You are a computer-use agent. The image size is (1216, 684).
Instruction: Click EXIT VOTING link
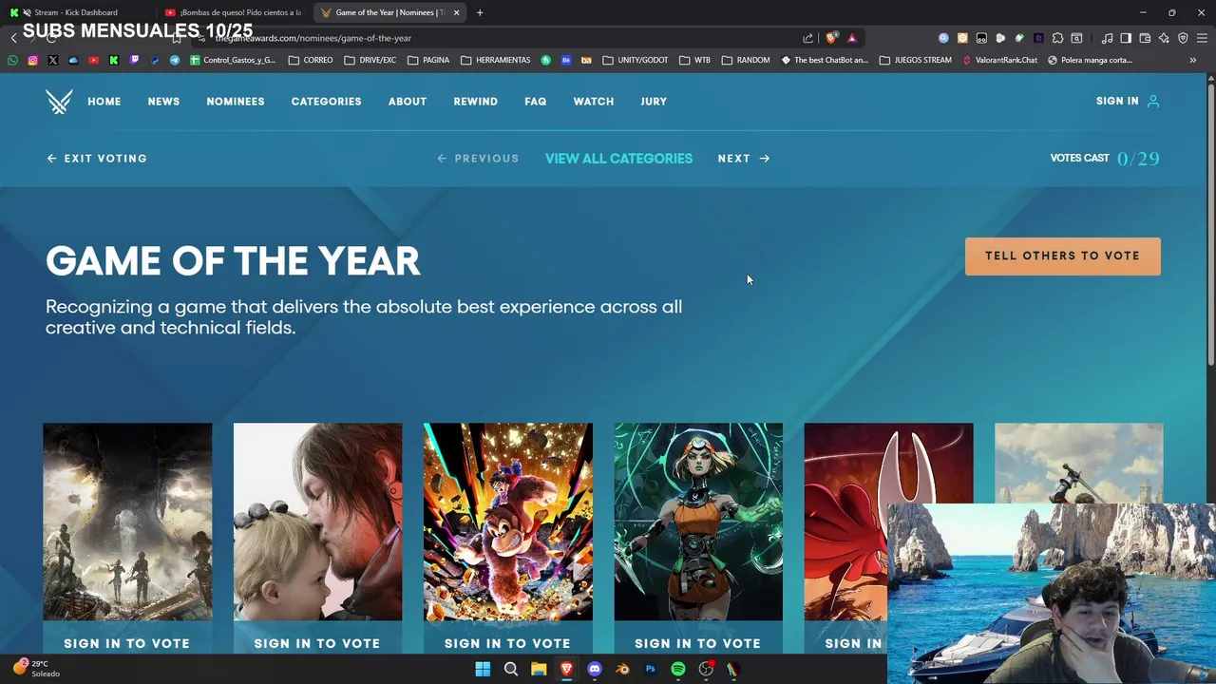[x=97, y=159]
